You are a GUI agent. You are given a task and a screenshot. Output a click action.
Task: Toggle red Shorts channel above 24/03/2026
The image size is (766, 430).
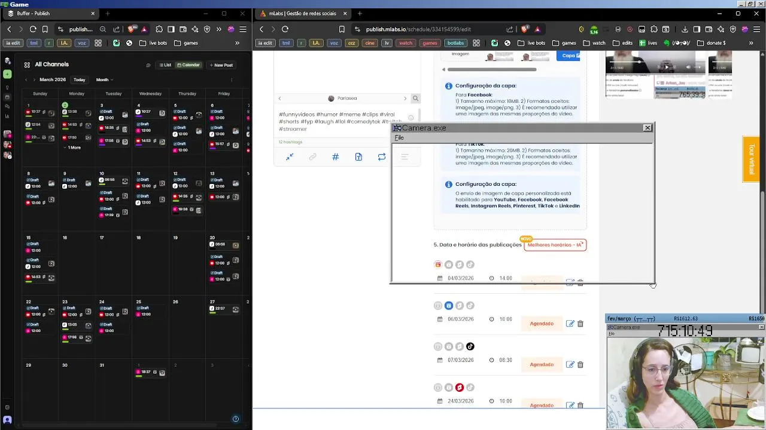[460, 388]
